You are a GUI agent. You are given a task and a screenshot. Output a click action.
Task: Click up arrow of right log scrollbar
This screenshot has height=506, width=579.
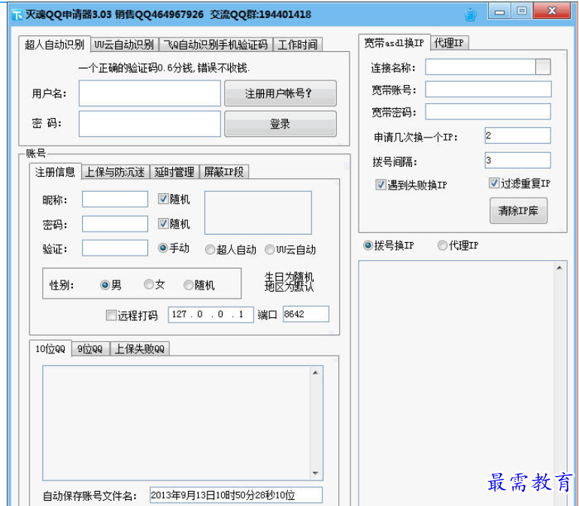click(x=559, y=268)
